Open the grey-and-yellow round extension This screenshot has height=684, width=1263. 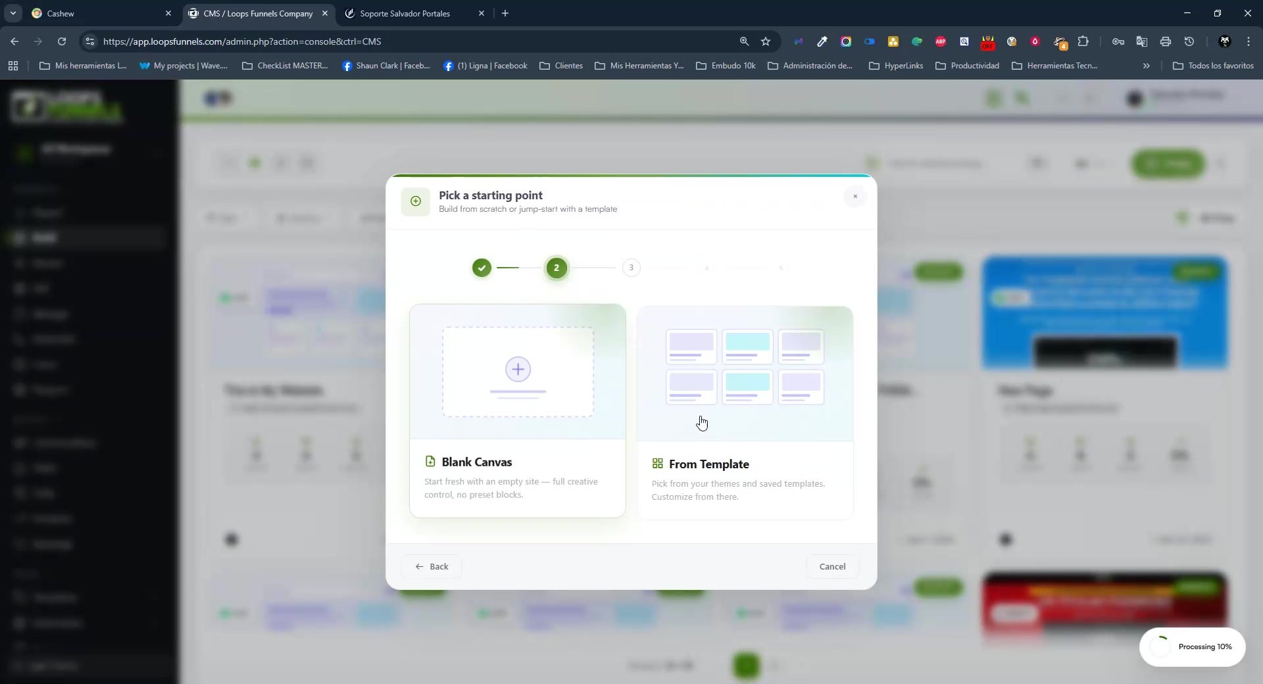[x=1012, y=41]
